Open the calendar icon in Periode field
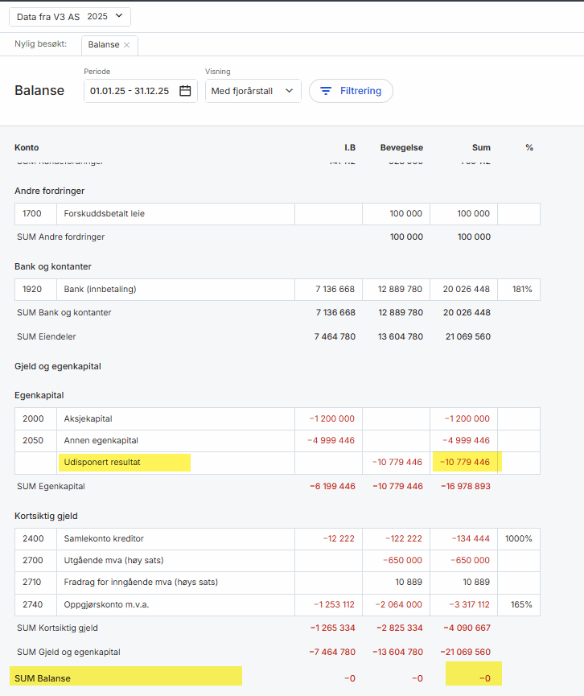Viewport: 584px width, 696px height. 185,91
